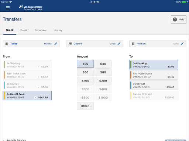Choose 1a Checking as the To account
The height and width of the screenshot is (141, 189).
pyautogui.click(x=154, y=65)
